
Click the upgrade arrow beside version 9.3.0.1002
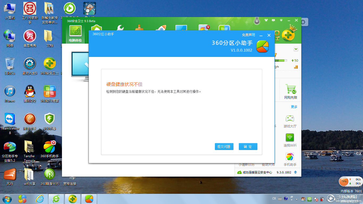click(295, 172)
